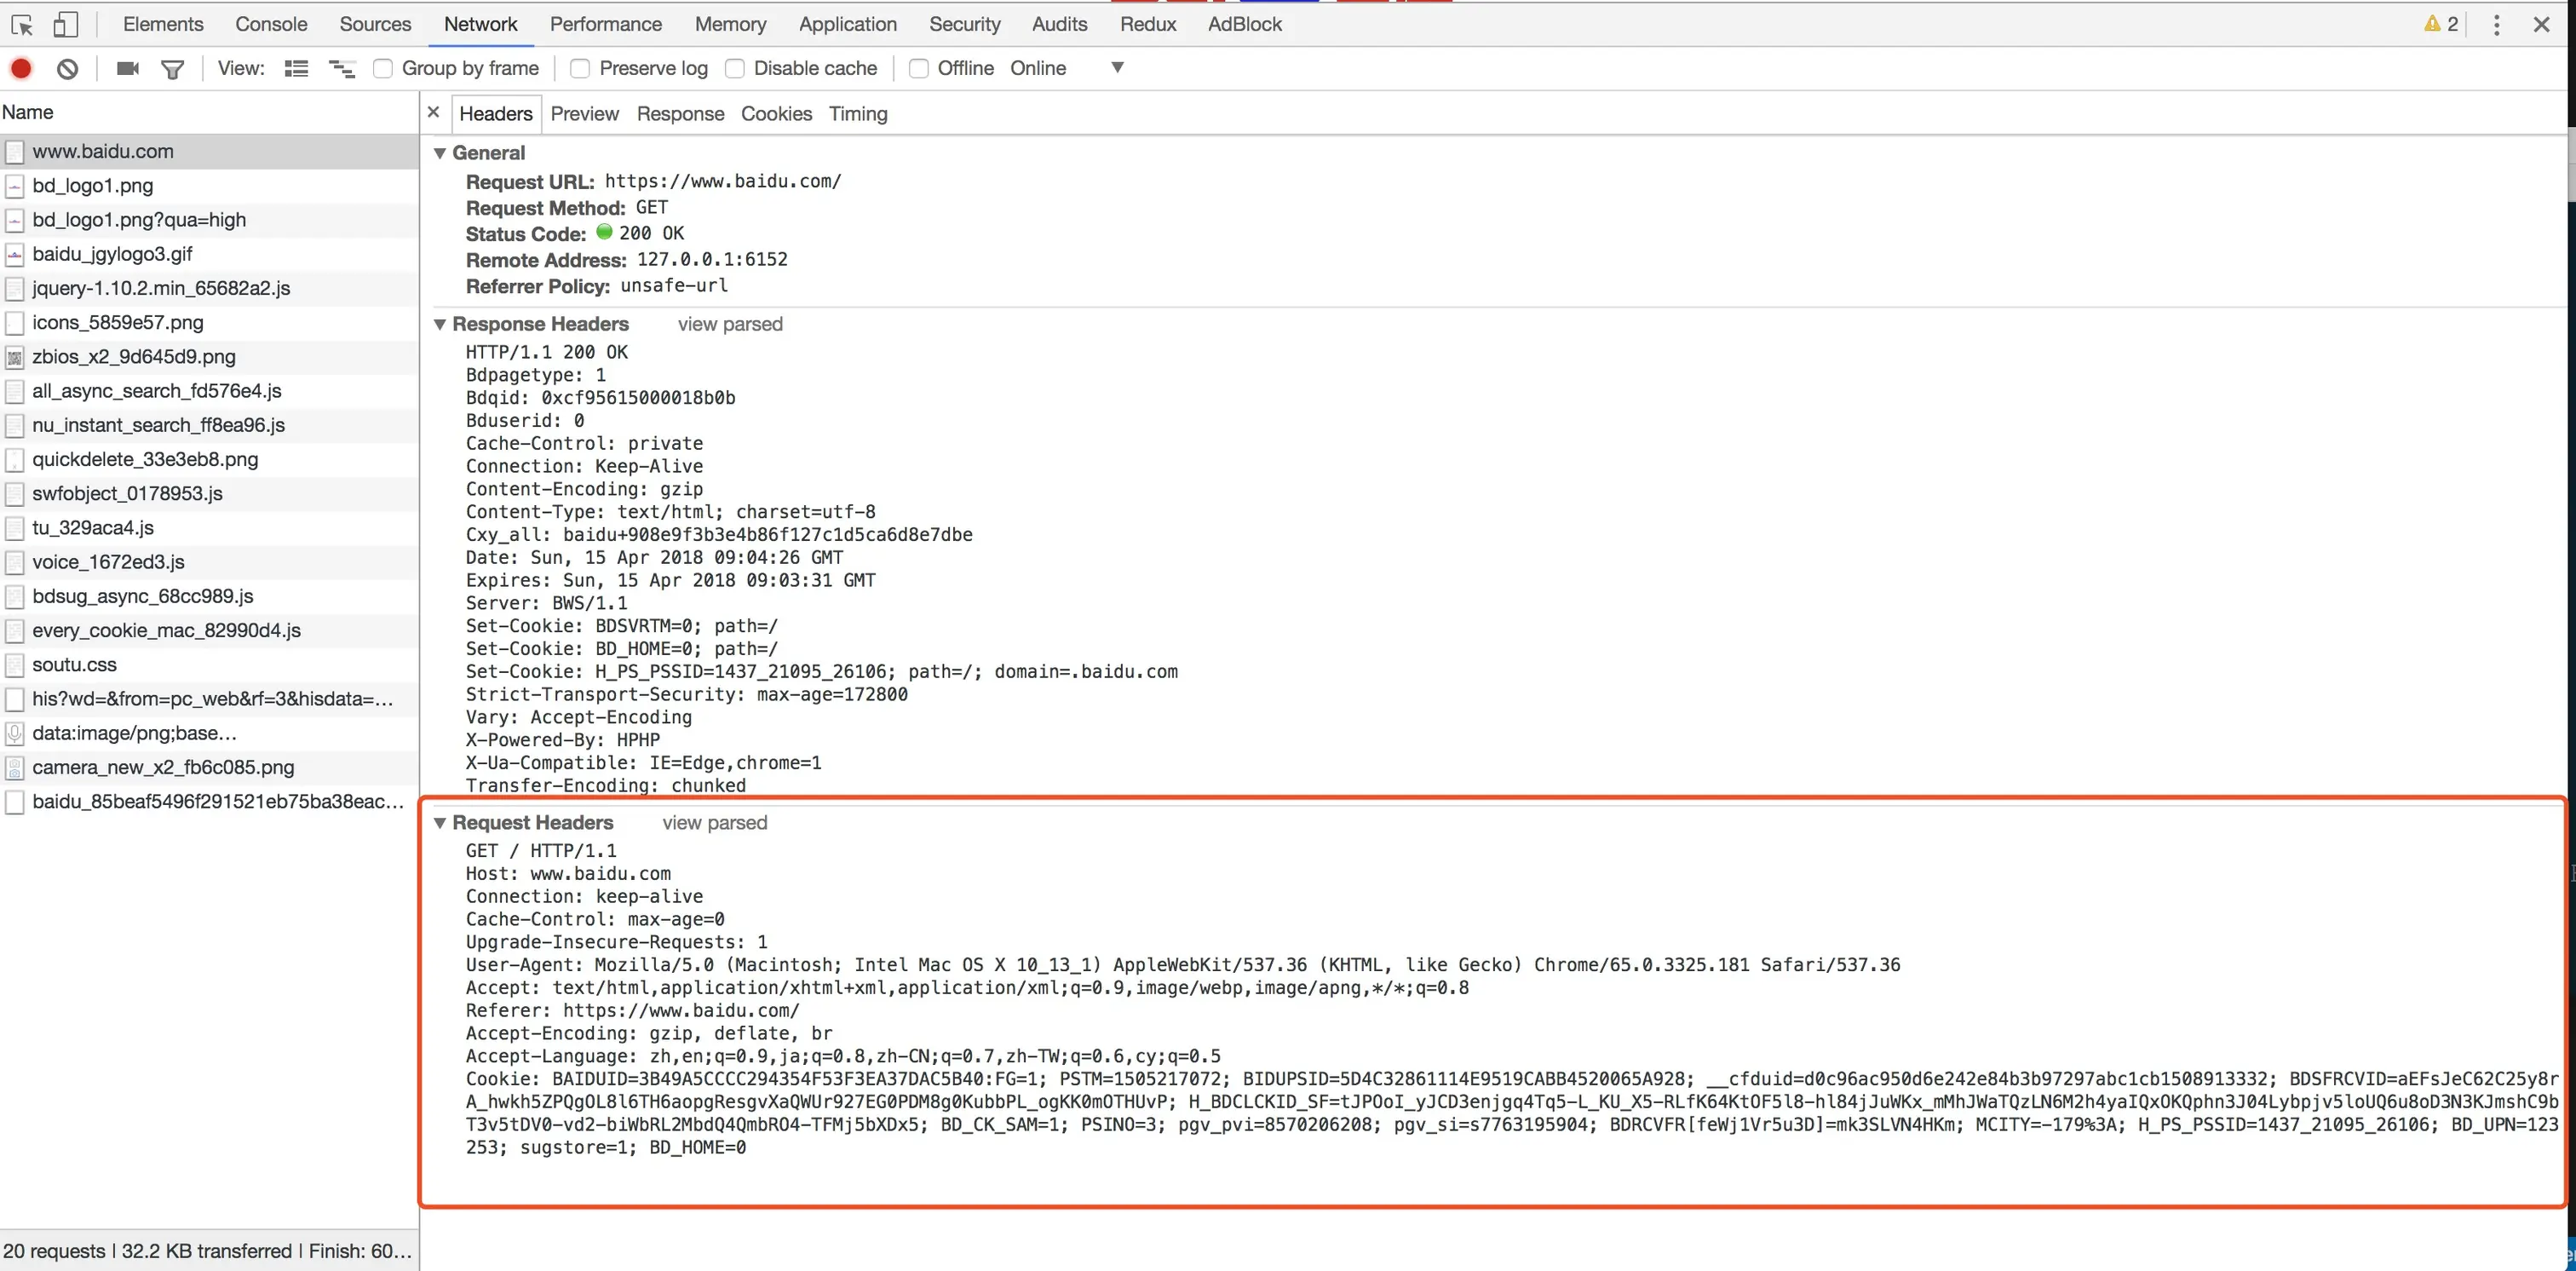The height and width of the screenshot is (1271, 2576).
Task: Clear the network log
Action: [67, 68]
